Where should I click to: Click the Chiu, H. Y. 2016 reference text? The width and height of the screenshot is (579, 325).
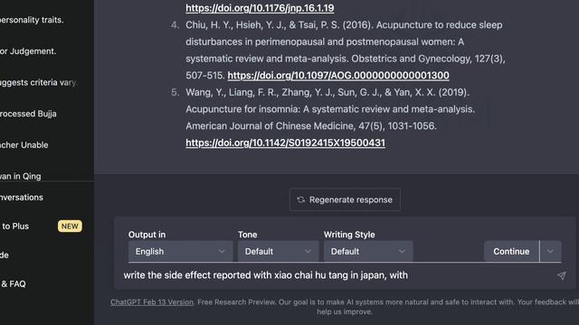point(346,51)
